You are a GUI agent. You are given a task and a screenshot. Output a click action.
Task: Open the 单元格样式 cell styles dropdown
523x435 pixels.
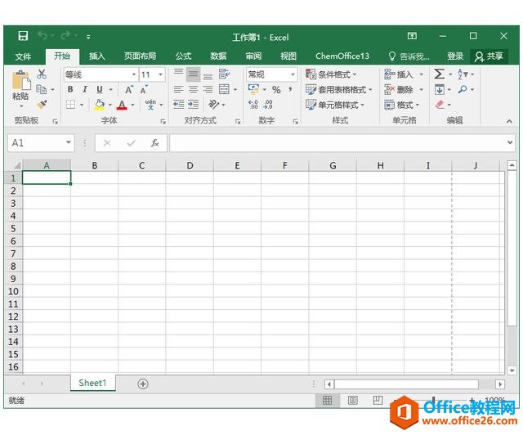(335, 105)
